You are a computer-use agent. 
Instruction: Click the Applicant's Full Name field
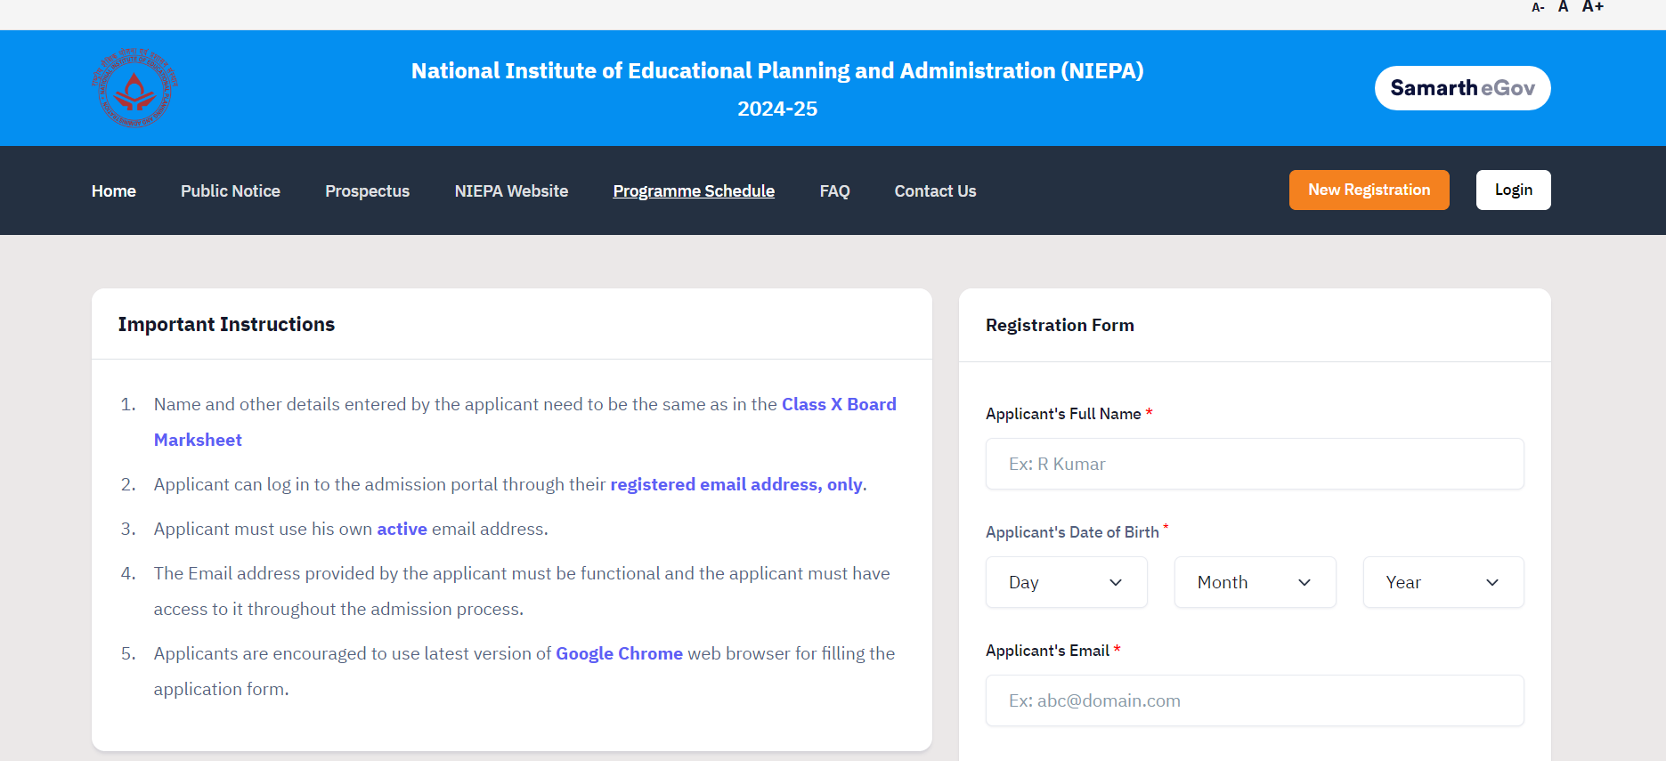click(1254, 464)
